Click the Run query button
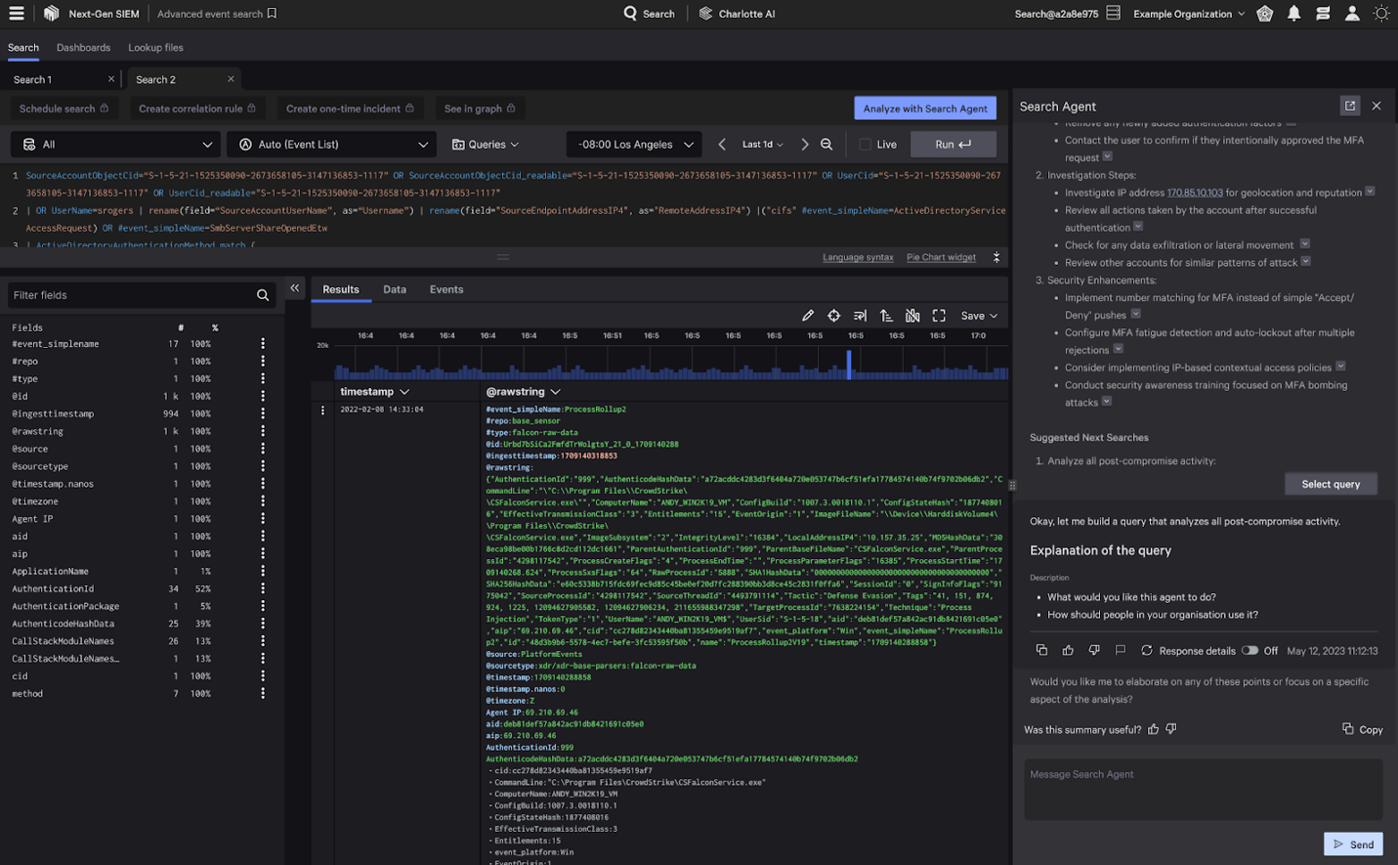Viewport: 1398px width, 865px height. [x=953, y=145]
